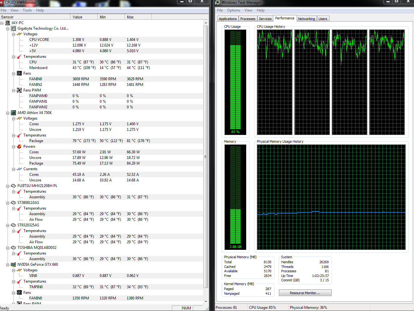This screenshot has height=311, width=414.
Task: Open the Services tab in Task Manager
Action: pyautogui.click(x=265, y=19)
